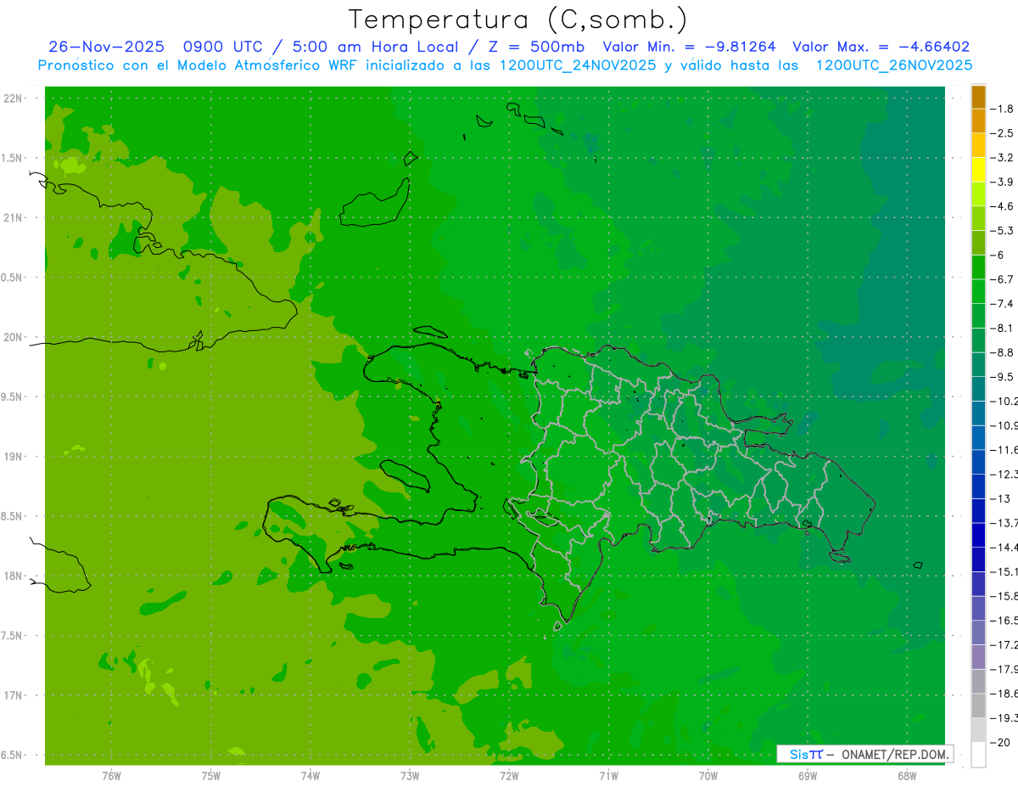Click the legend swatch between -6 and -6.7
1018x787 pixels.
tap(978, 267)
